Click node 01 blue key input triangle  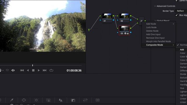tap(101, 20)
